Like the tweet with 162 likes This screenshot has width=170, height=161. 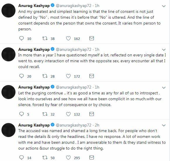pos(68,38)
